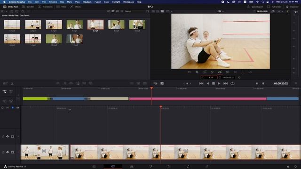This screenshot has height=169, width=301.
Task: Toggle Fast Review play button
Action: pyautogui.click(x=155, y=84)
